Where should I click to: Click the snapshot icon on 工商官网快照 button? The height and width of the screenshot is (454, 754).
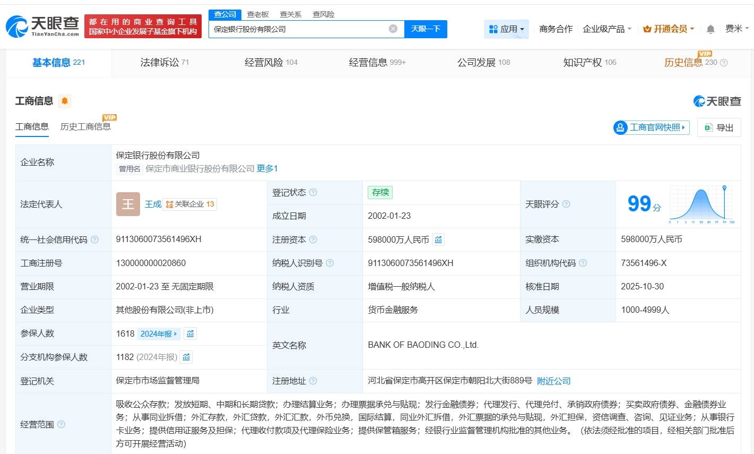[620, 127]
